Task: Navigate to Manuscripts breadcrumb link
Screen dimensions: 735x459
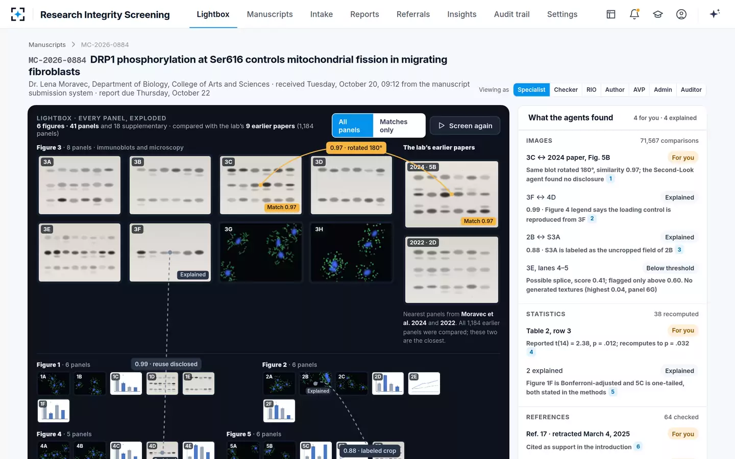Action: click(47, 45)
